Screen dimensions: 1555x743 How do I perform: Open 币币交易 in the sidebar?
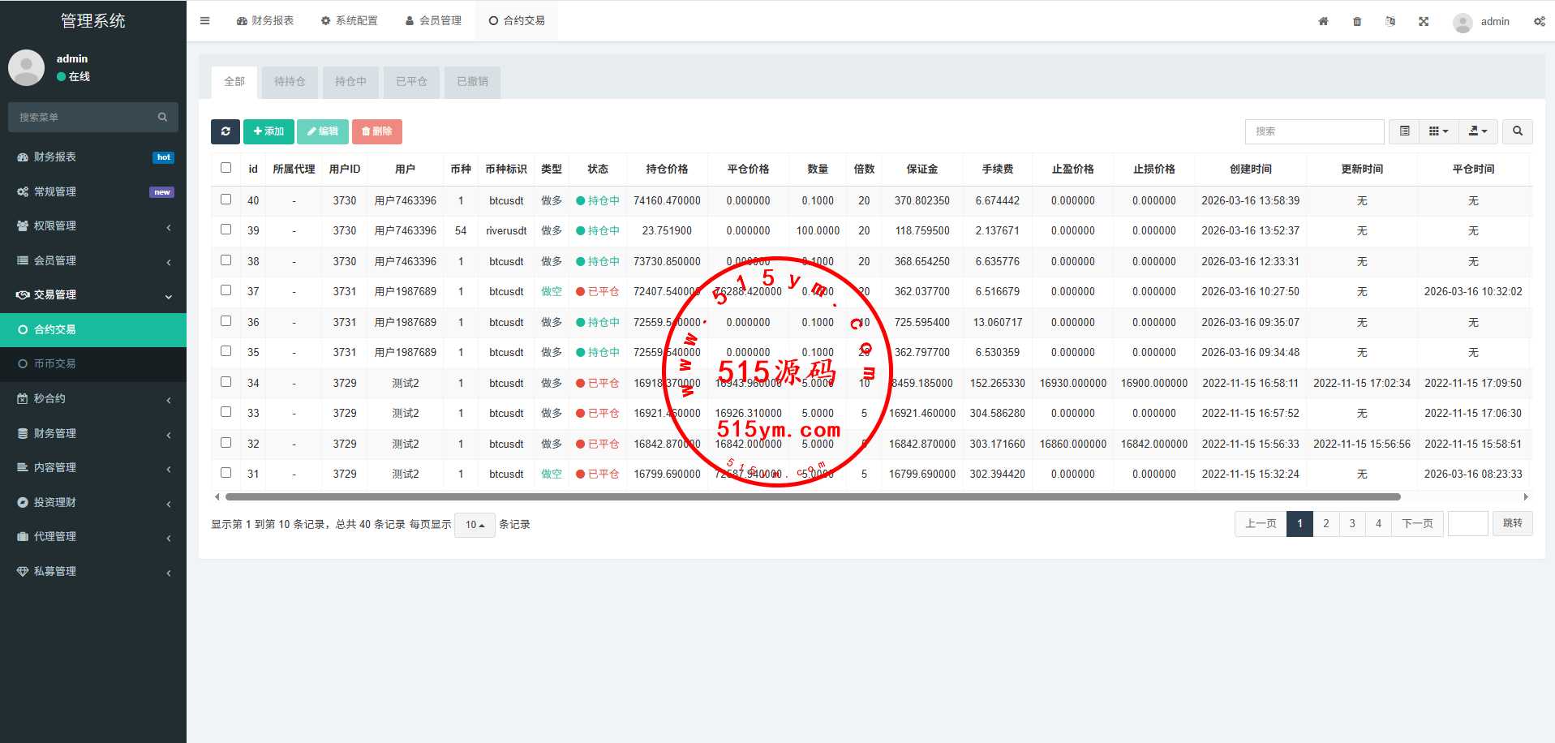[55, 364]
